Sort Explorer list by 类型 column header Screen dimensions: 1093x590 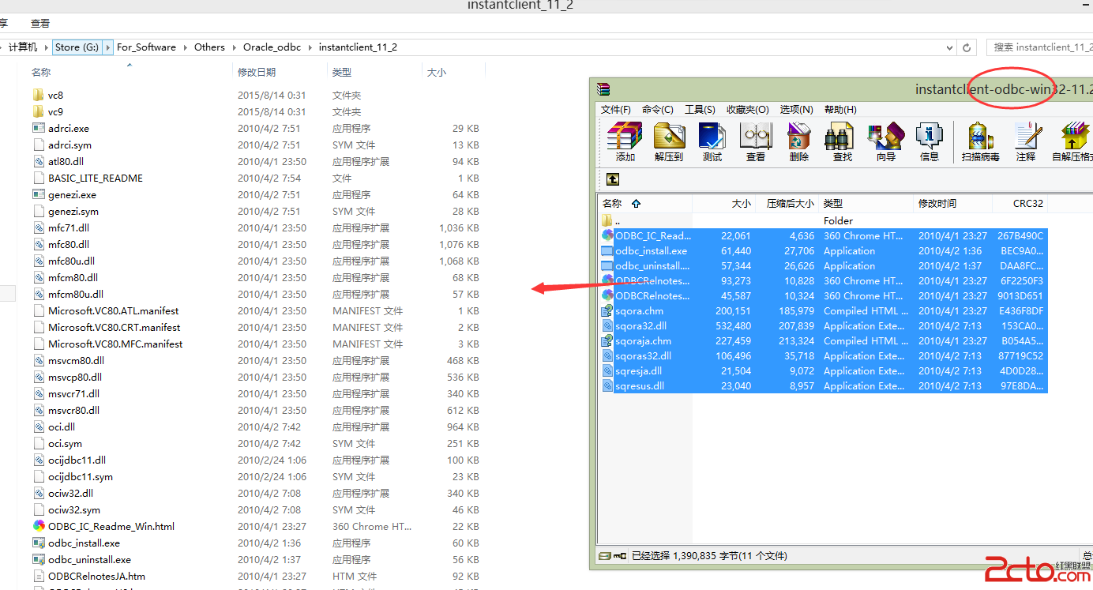coord(342,72)
